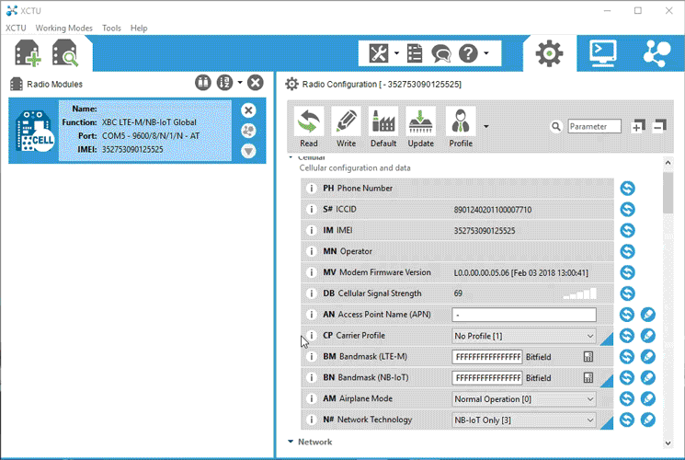Click the sort modules icon
Viewport: 685px width, 460px height.
click(x=224, y=83)
